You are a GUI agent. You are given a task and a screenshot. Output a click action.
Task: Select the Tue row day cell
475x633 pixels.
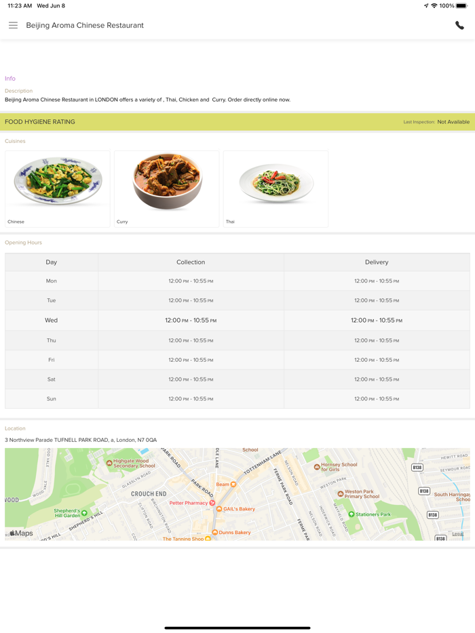[x=52, y=300]
